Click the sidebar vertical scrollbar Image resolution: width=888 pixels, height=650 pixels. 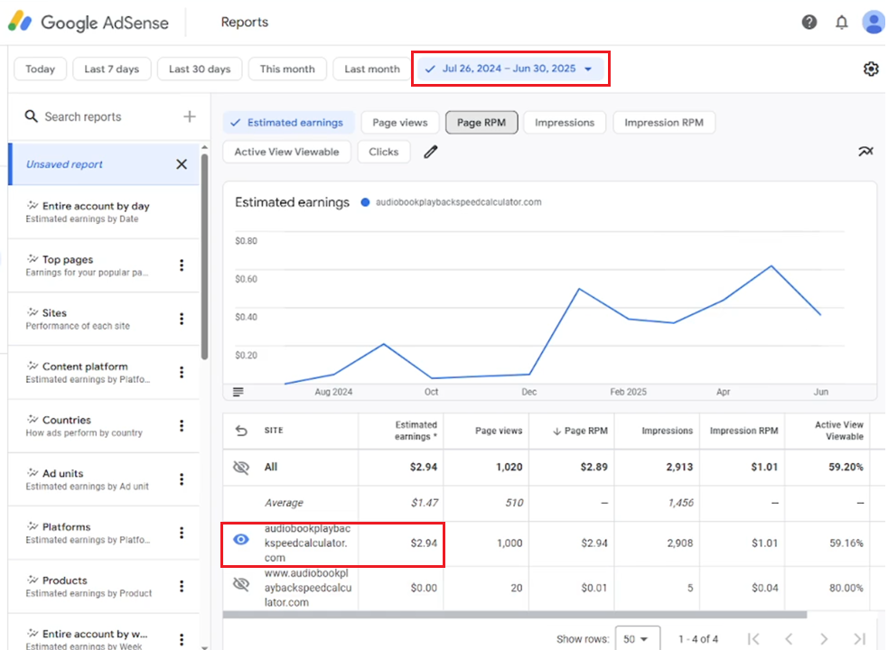coord(204,255)
